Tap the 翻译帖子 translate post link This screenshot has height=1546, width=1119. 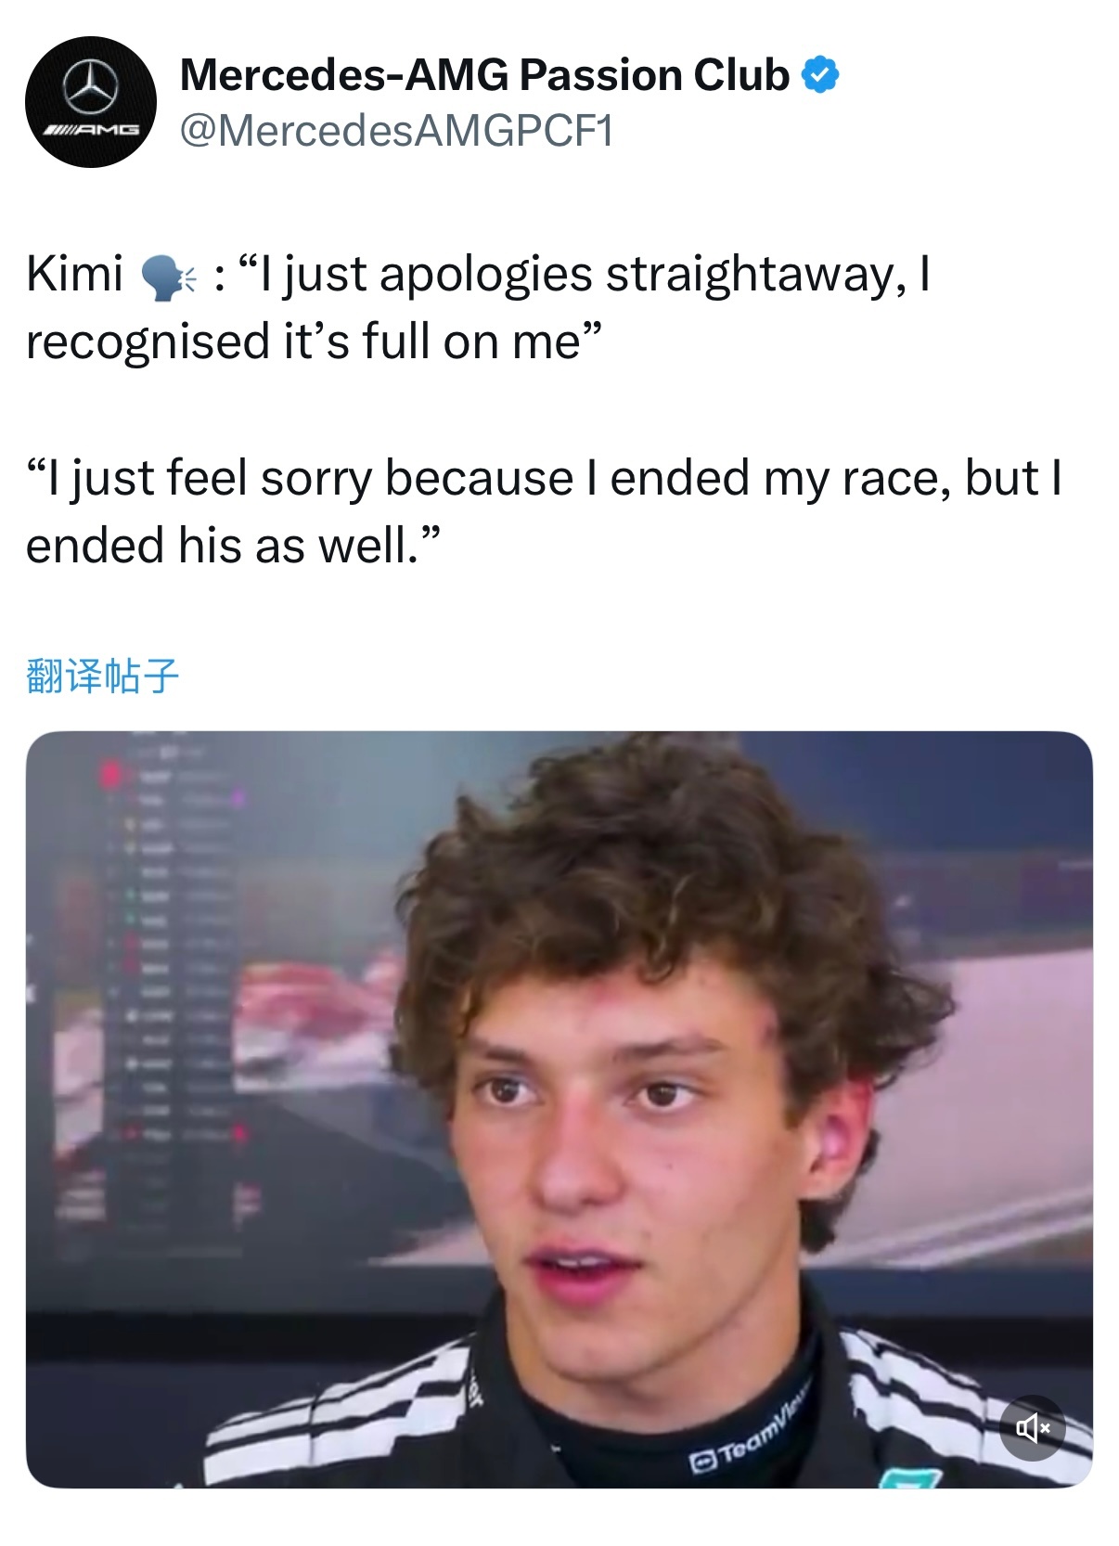click(102, 675)
